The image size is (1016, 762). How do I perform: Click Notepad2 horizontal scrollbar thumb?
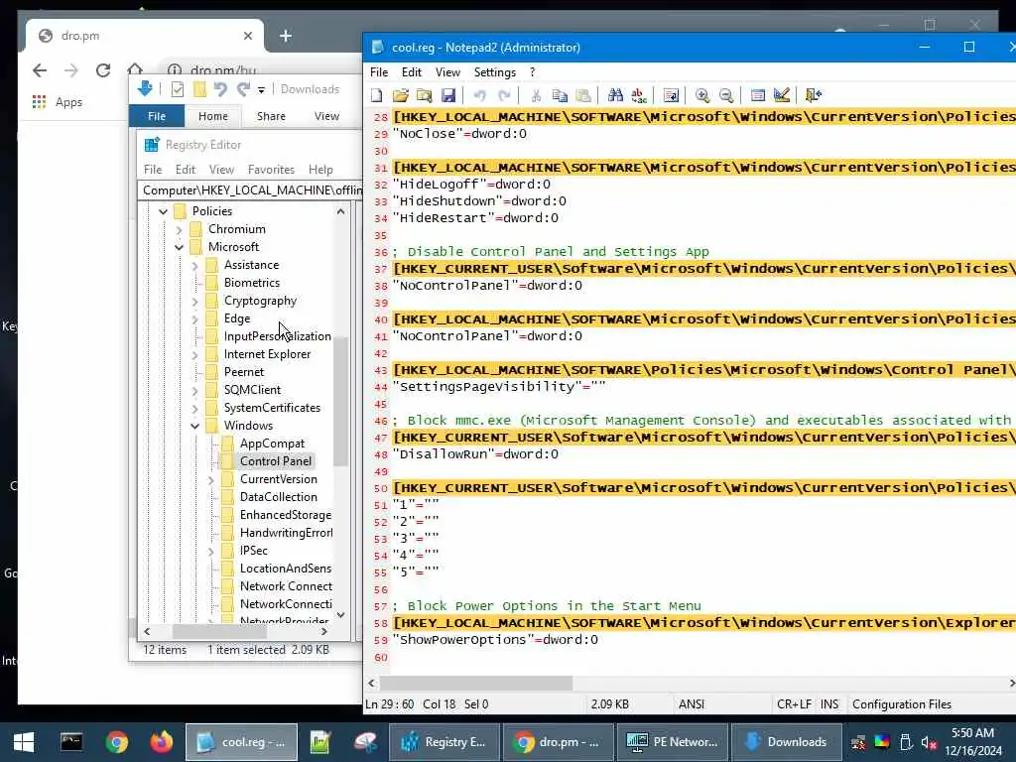pos(476,683)
